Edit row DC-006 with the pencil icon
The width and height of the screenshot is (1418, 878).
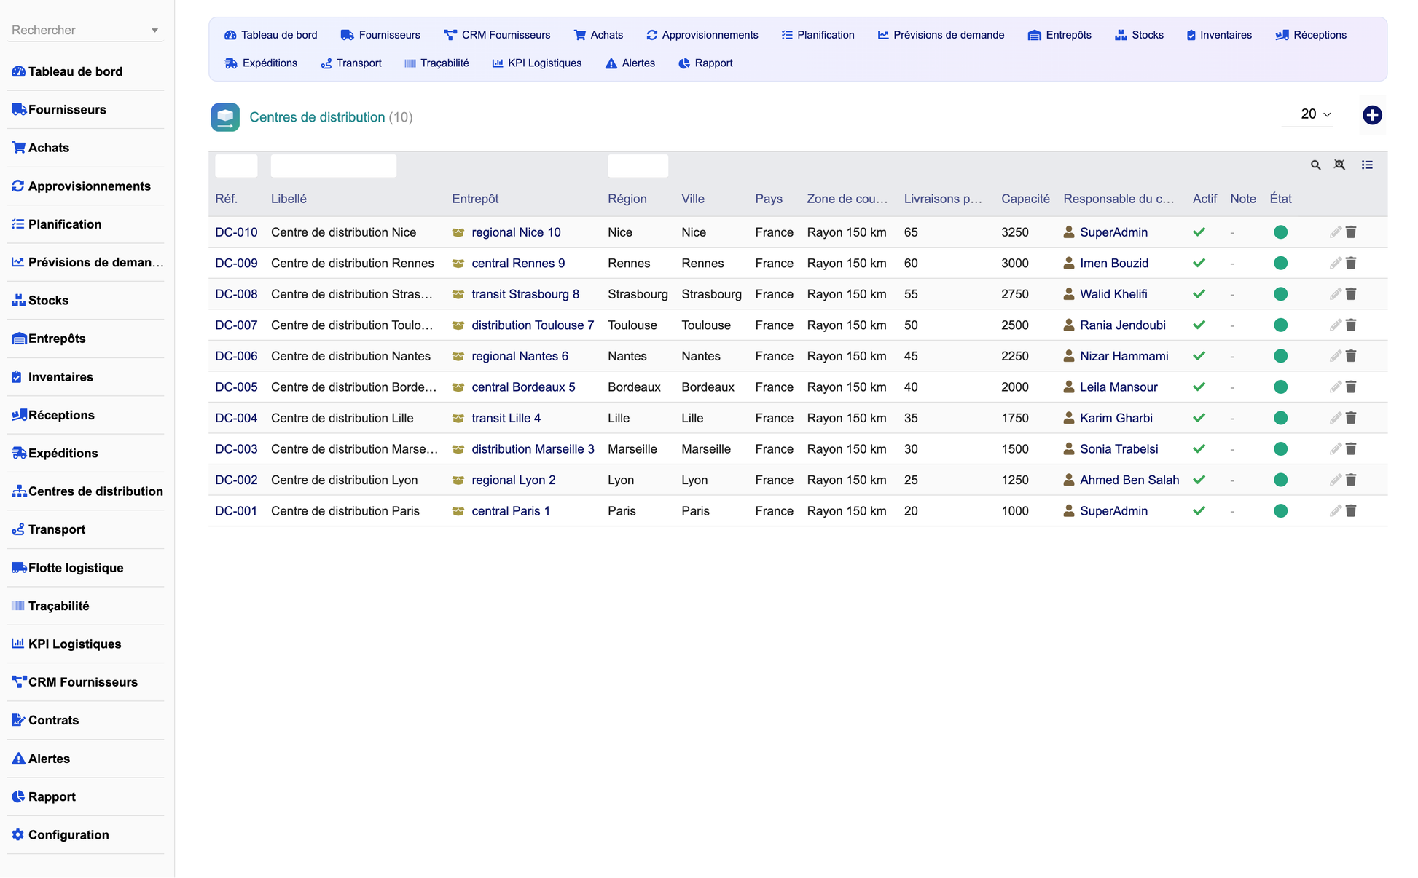[x=1335, y=356]
